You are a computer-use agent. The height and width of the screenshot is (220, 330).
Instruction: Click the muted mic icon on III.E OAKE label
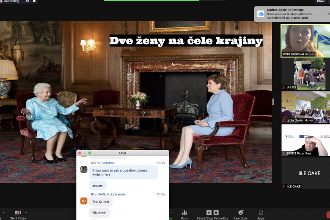284,187
